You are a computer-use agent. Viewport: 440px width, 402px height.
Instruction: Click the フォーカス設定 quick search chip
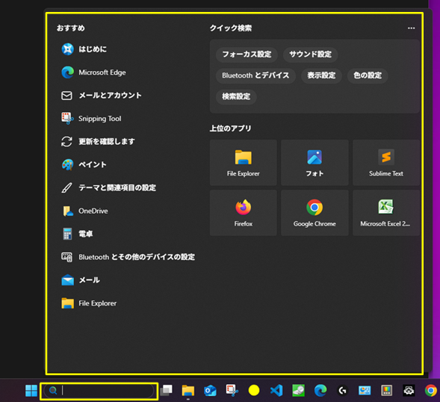click(247, 55)
